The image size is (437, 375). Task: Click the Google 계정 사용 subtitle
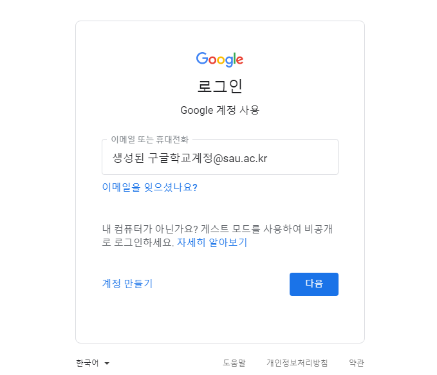220,110
